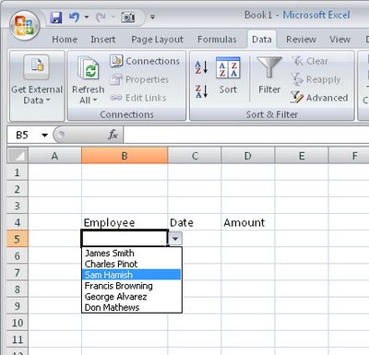
Task: Sort Z to A descending
Action: coord(201,91)
